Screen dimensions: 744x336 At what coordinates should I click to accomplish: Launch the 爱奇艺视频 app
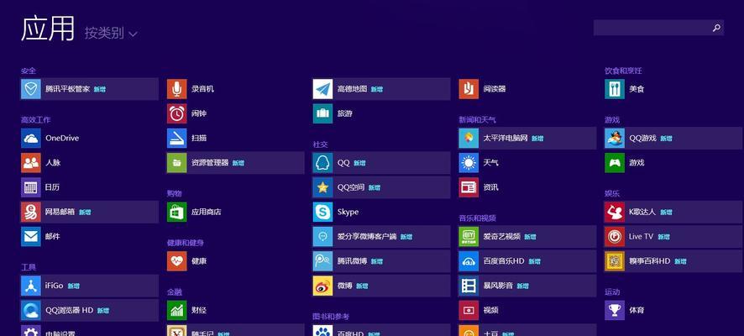(527, 236)
